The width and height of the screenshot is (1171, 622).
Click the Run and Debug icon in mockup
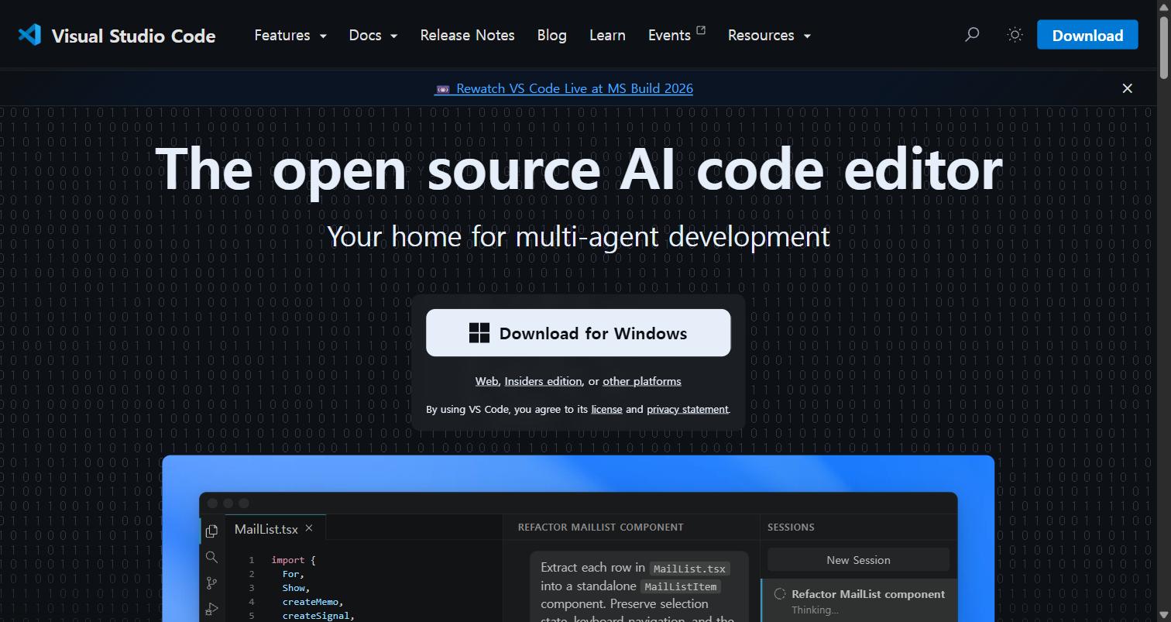[x=211, y=610]
